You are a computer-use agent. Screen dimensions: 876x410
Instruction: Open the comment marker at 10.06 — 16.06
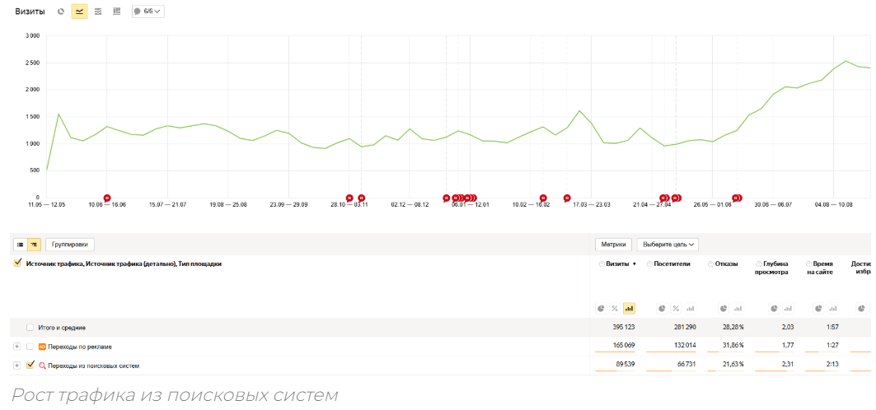(x=107, y=198)
